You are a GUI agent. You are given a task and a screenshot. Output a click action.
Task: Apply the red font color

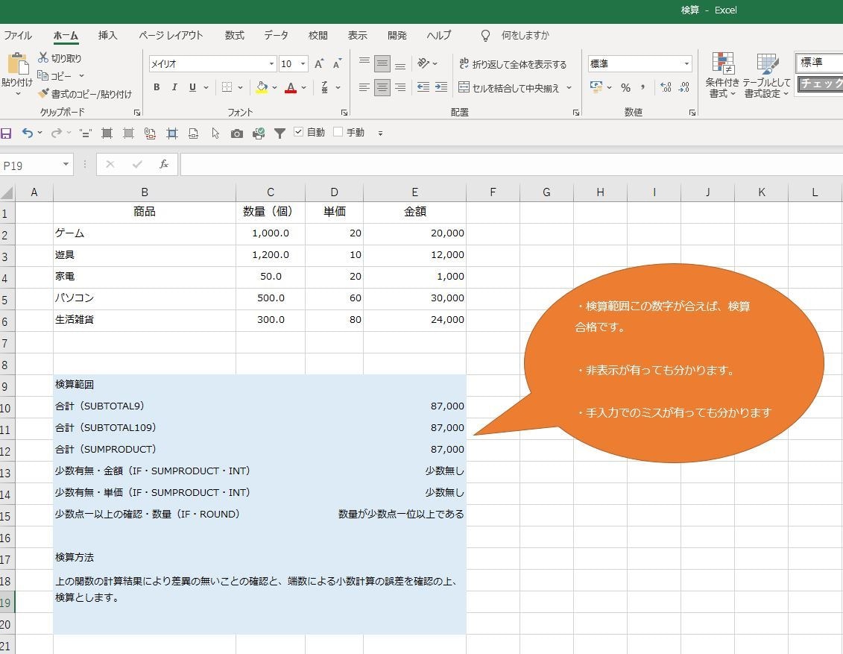[x=291, y=87]
